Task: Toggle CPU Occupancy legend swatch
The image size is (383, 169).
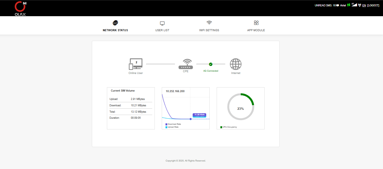Action: click(221, 127)
